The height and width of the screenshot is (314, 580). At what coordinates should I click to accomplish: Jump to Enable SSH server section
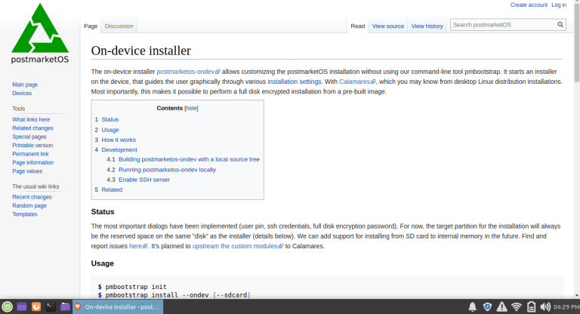tap(144, 180)
